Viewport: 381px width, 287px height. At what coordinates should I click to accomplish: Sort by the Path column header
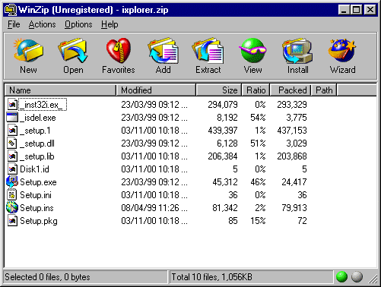[x=324, y=90]
